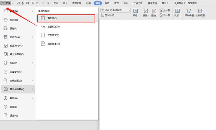The image size is (216, 130).
Task: Click the 接受 (Accept) checkmark icon
Action: 145,11
